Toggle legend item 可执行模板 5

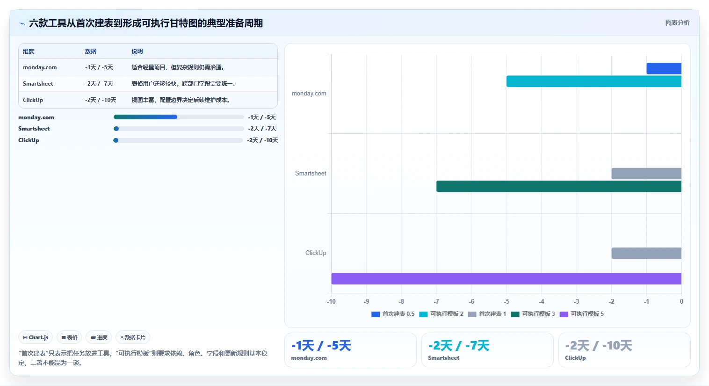point(581,314)
